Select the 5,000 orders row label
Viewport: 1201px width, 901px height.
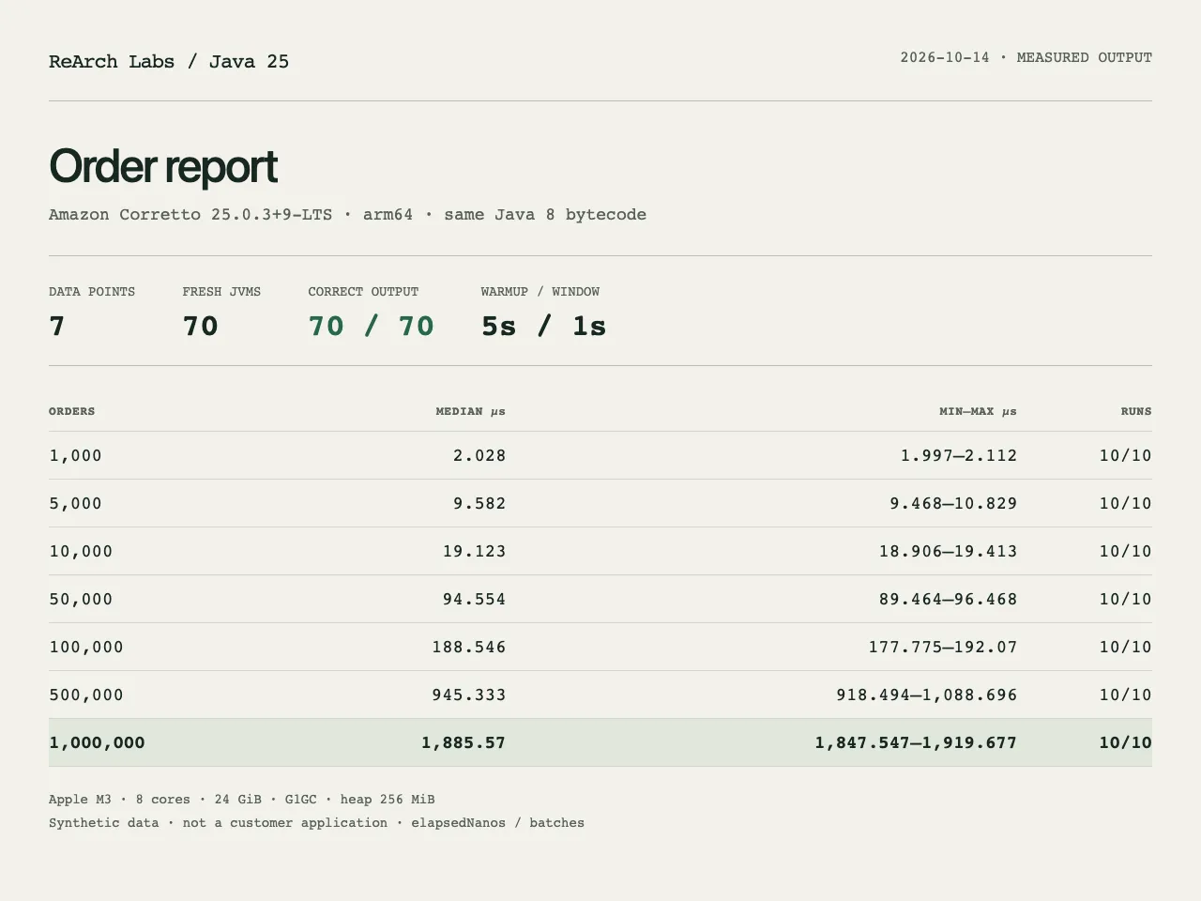click(76, 504)
